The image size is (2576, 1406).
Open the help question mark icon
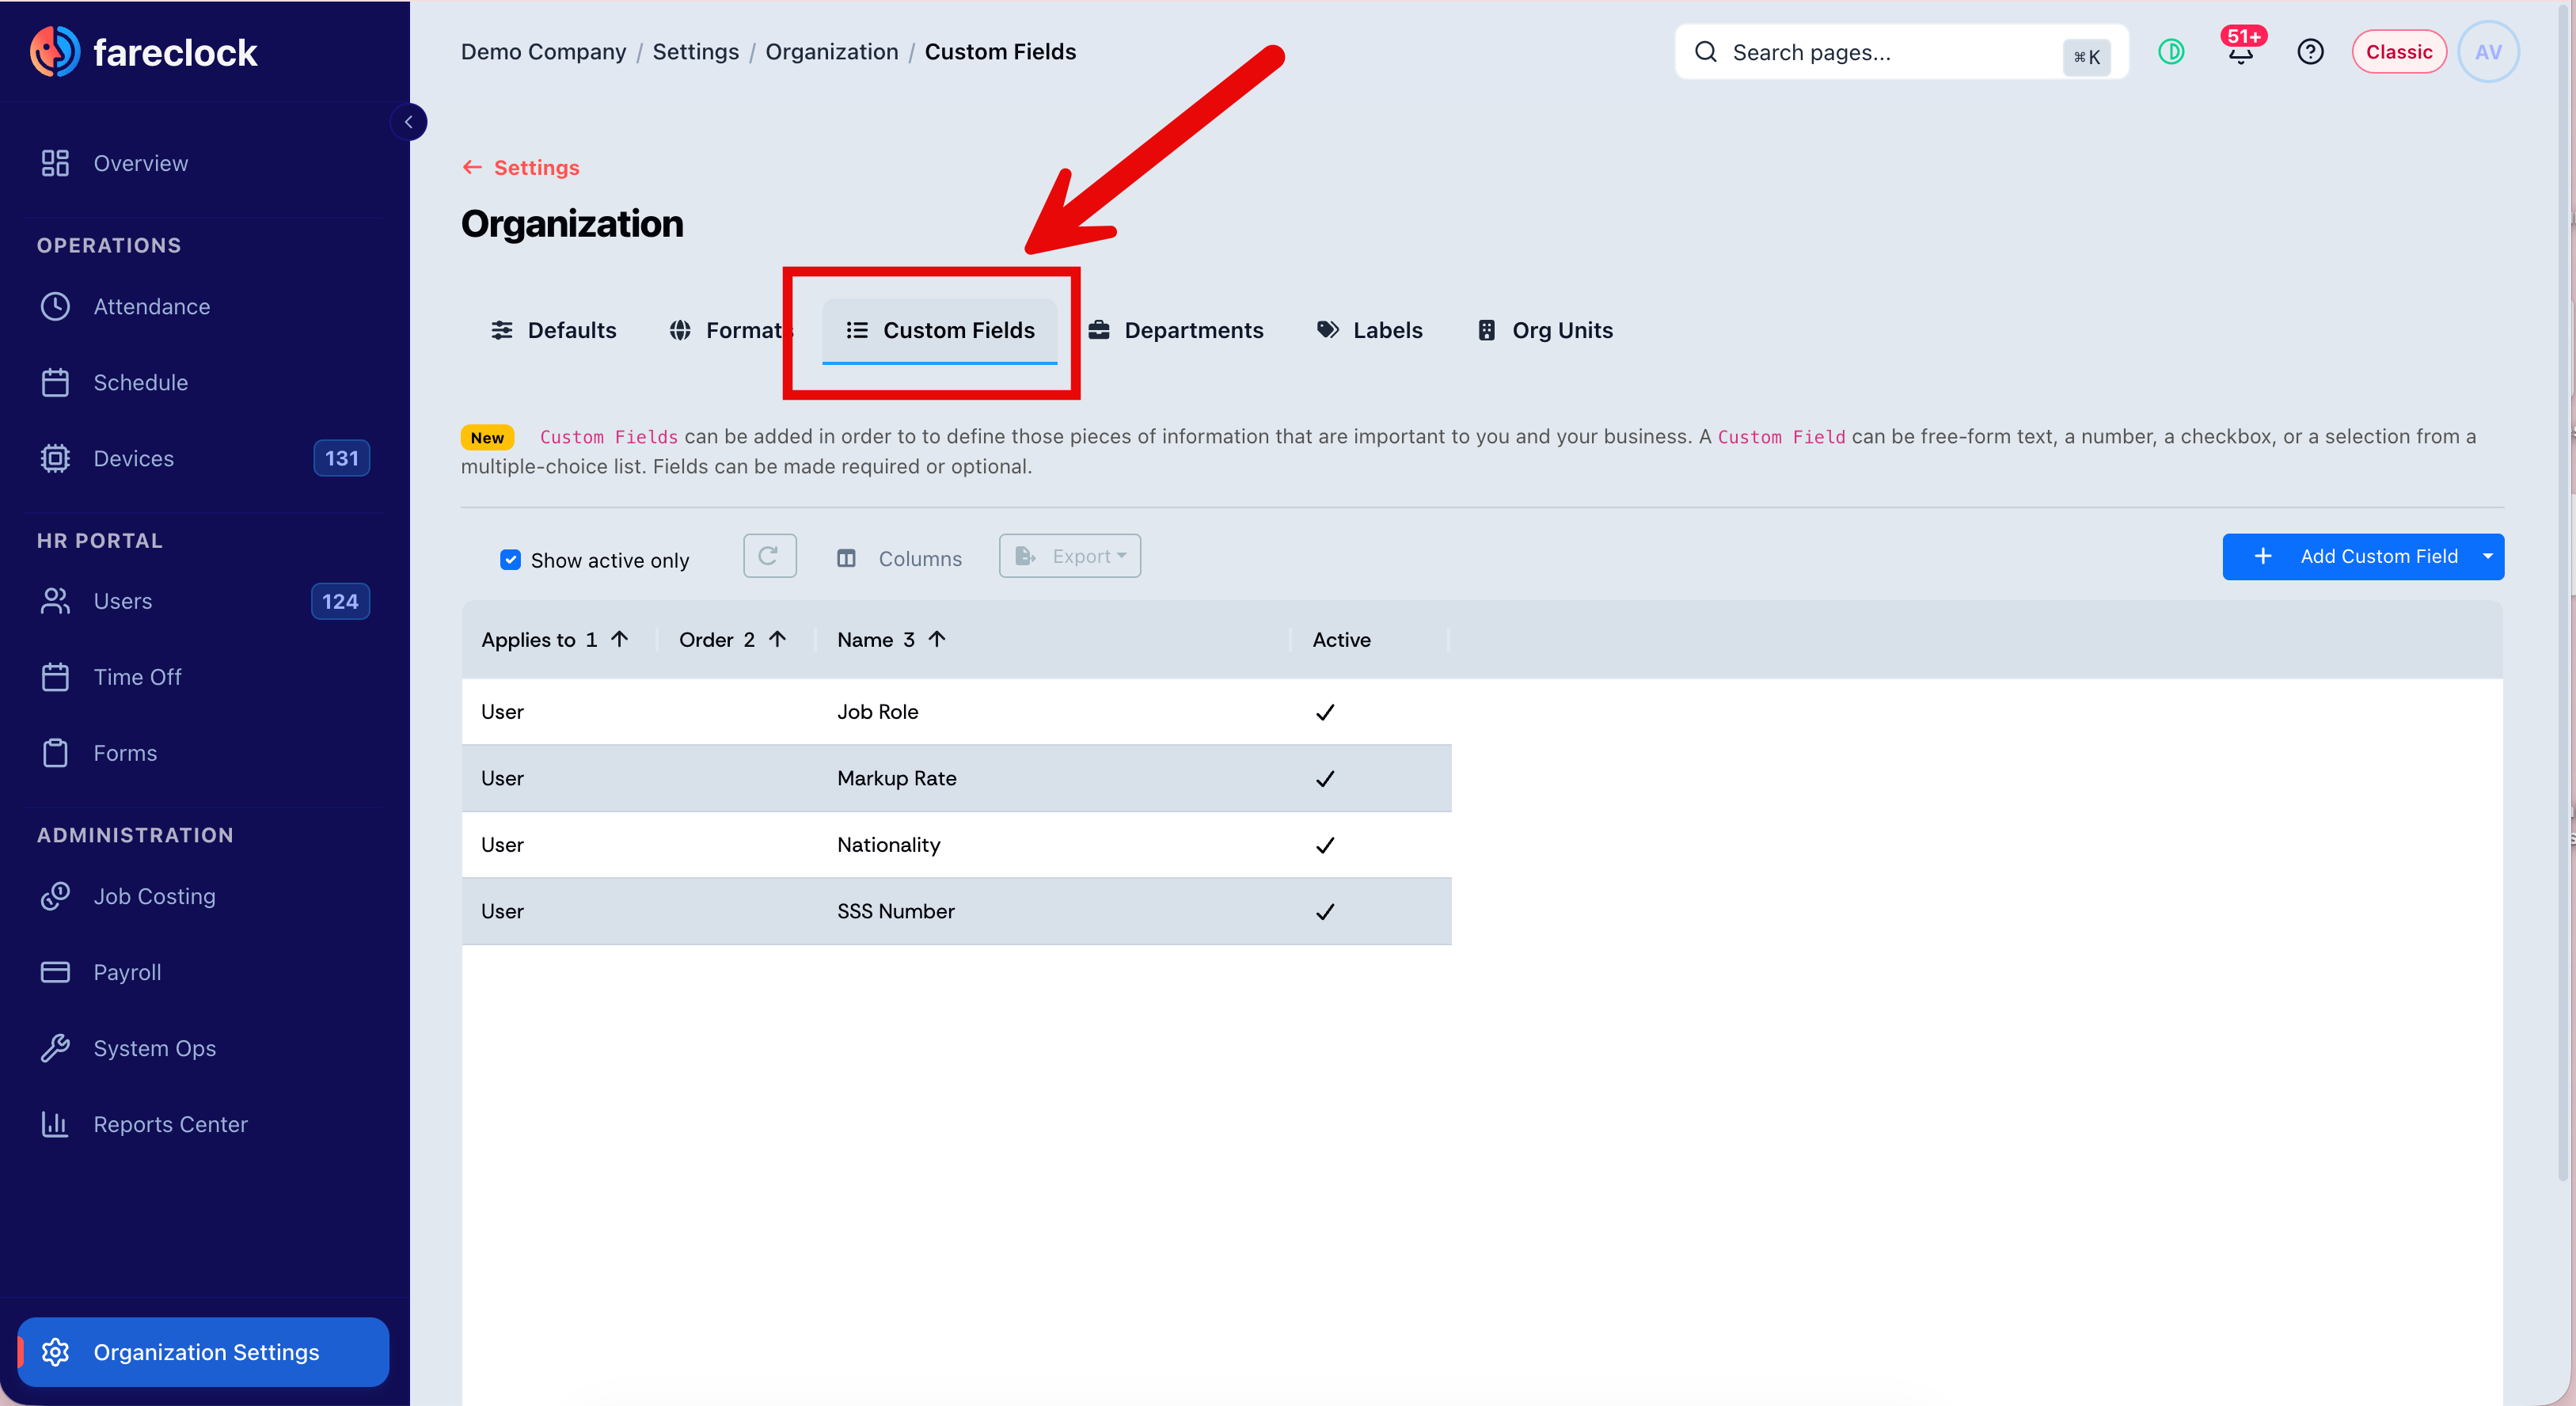(2310, 52)
